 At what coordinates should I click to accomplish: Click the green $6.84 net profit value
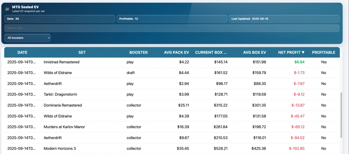pos(299,62)
